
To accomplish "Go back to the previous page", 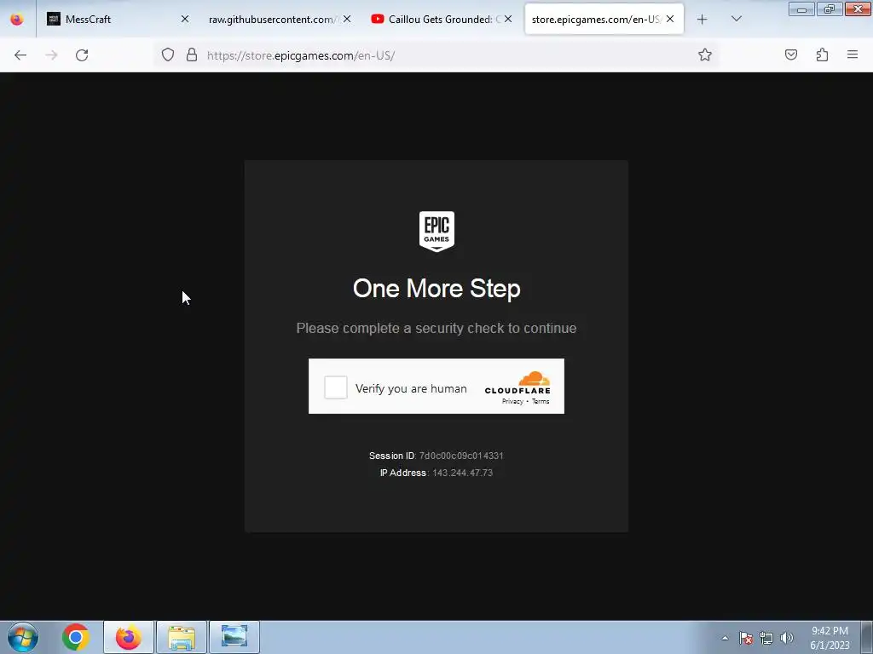I will click(20, 55).
